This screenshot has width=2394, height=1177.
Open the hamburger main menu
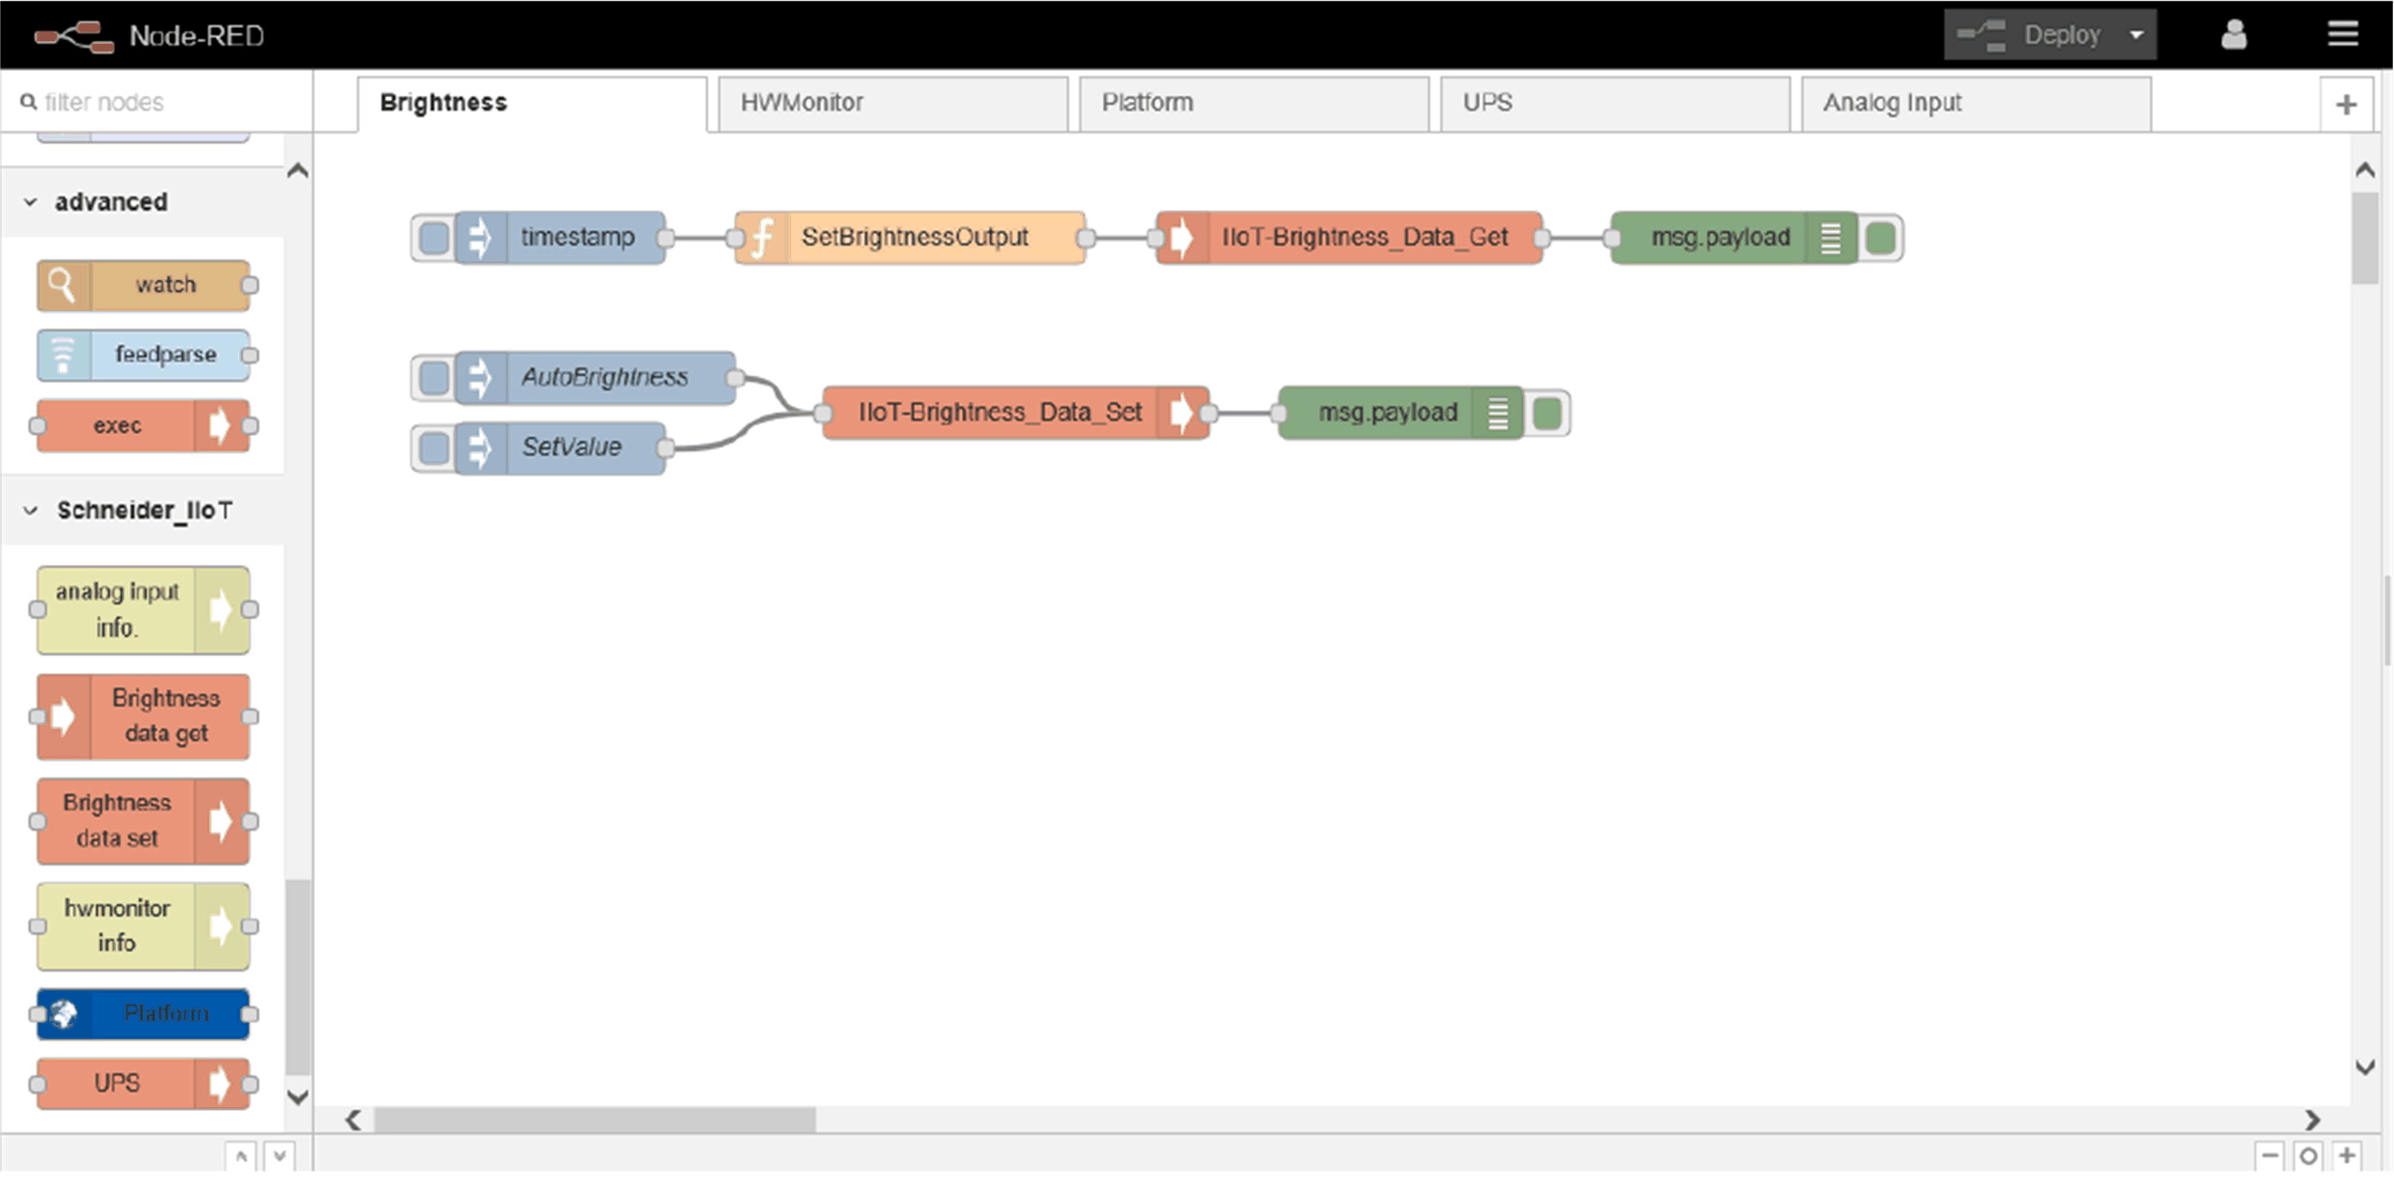tap(2342, 35)
